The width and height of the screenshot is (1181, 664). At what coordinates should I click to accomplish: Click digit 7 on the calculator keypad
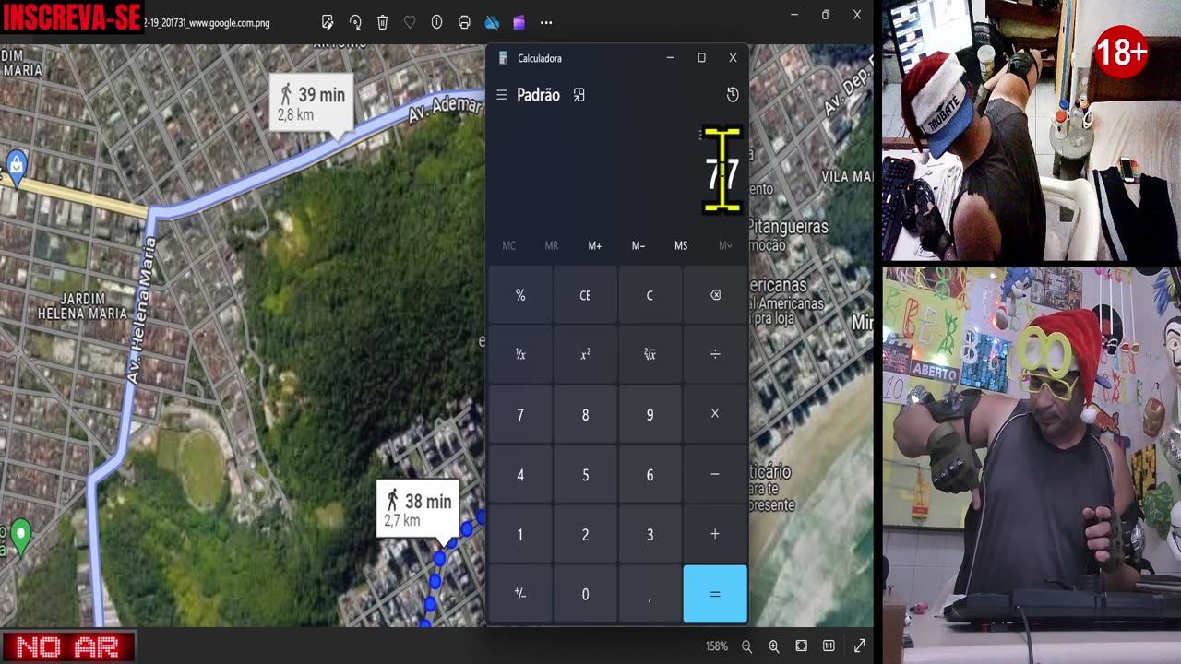click(x=520, y=414)
